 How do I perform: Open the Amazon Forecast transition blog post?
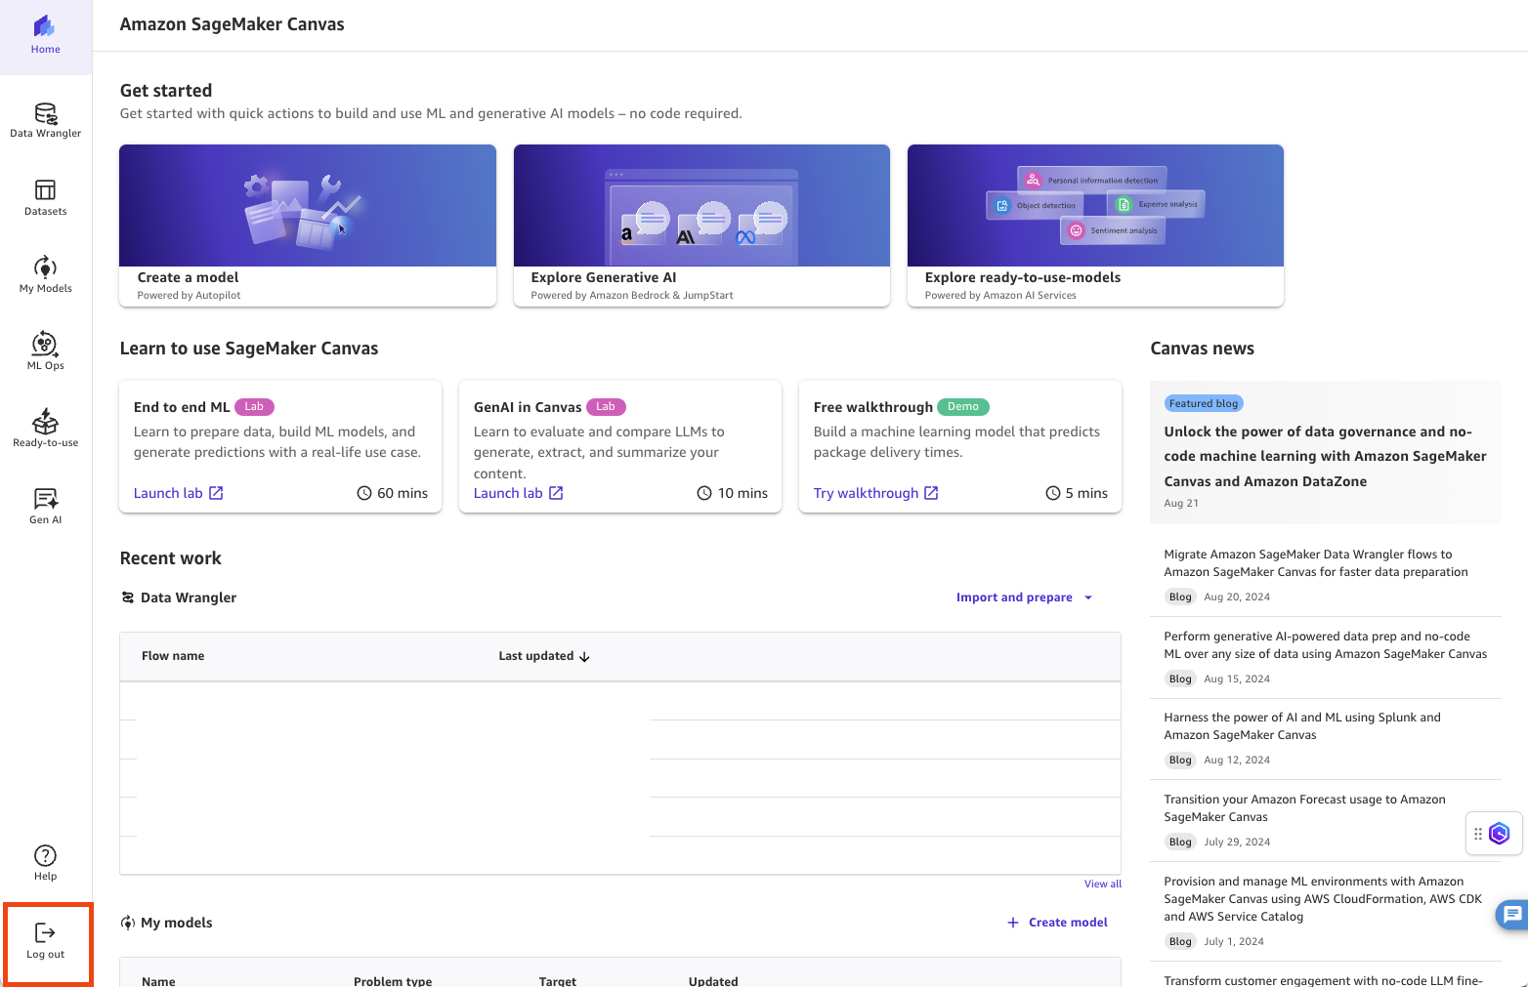[1304, 808]
